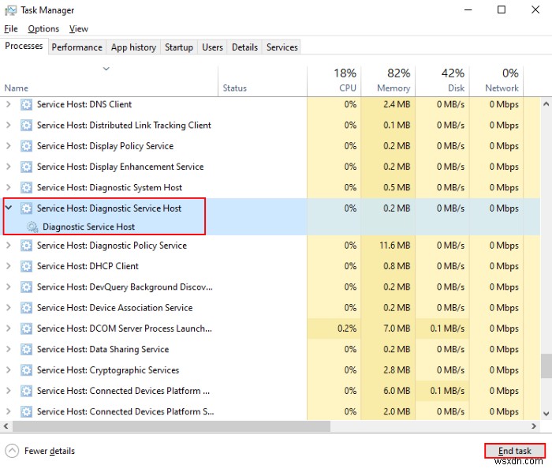The height and width of the screenshot is (469, 552).
Task: Collapse Service Host: Diagnostic Service Host group
Action: click(x=9, y=208)
